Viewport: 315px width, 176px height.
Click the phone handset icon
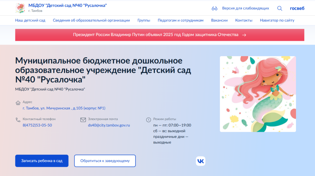tap(18, 120)
